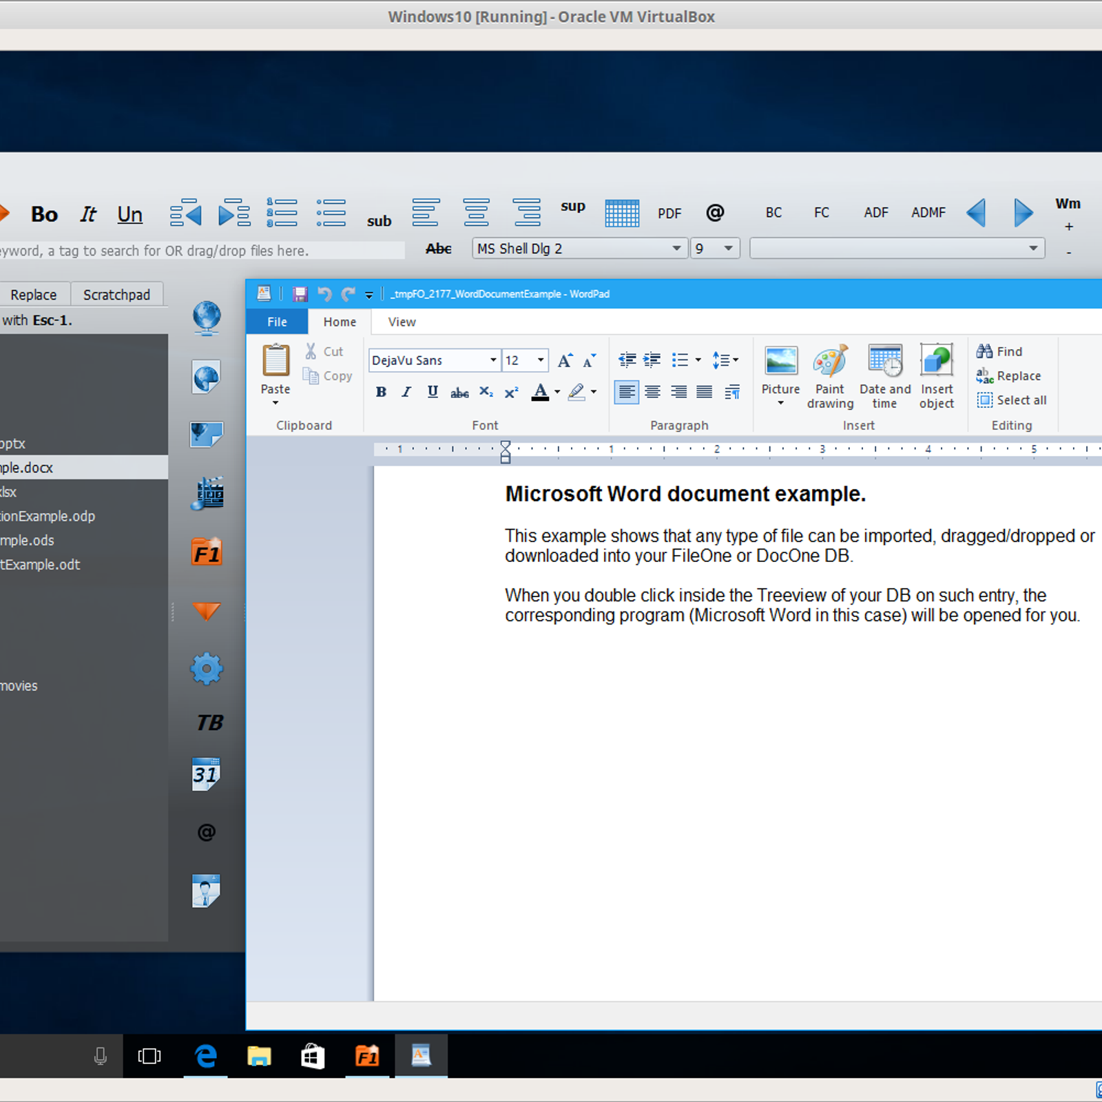Click the Select all button
Image resolution: width=1102 pixels, height=1102 pixels.
1012,400
